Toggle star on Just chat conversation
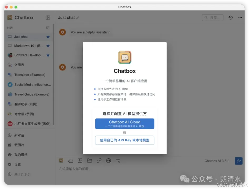This screenshot has width=249, height=189. coord(48,37)
